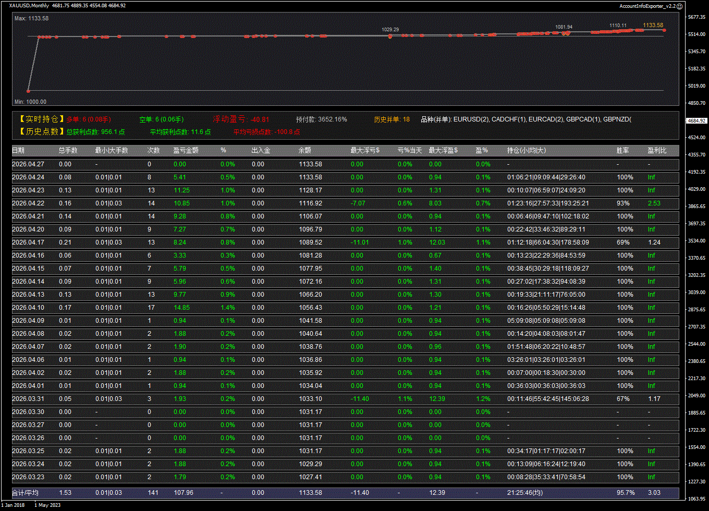The height and width of the screenshot is (511, 709).
Task: Click the 2026.04.22 date row
Action: (x=26, y=203)
